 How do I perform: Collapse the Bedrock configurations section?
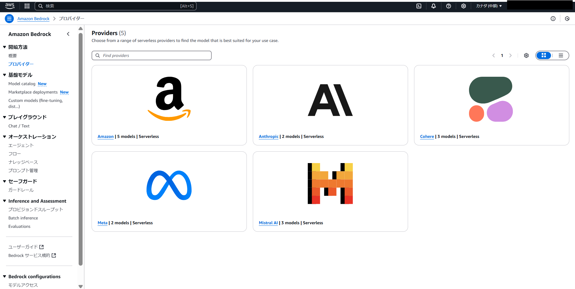click(x=5, y=276)
